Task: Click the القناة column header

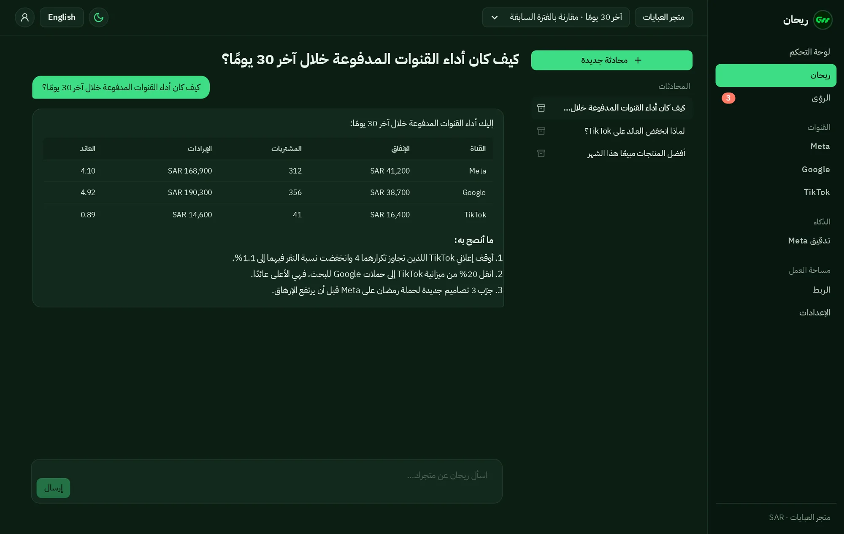Action: [478, 149]
